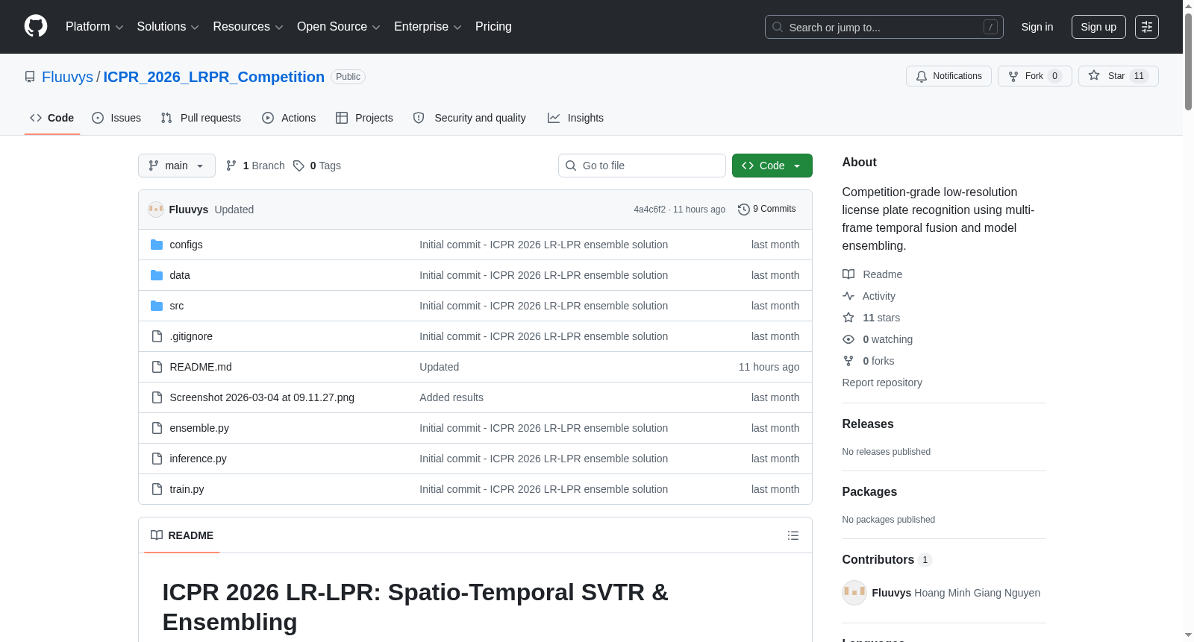This screenshot has width=1194, height=642.
Task: Open the command palette icon in header
Action: coord(1147,27)
